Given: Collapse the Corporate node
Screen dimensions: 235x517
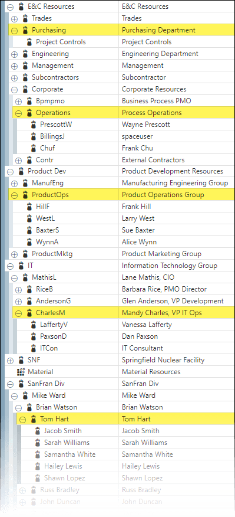Looking at the screenshot, I should click(x=14, y=90).
